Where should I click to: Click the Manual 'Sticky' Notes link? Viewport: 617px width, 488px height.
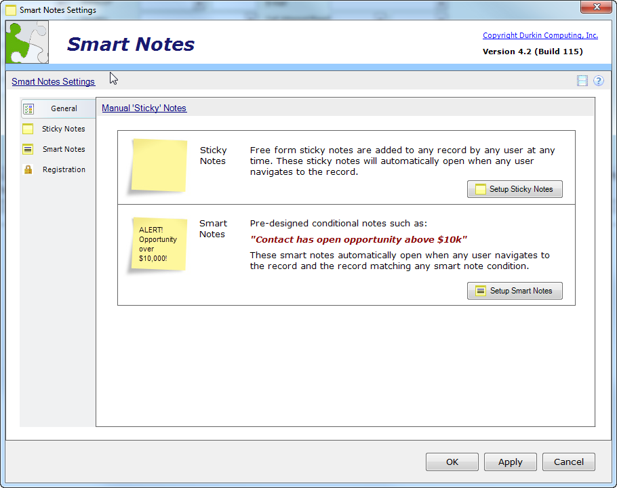coord(144,108)
